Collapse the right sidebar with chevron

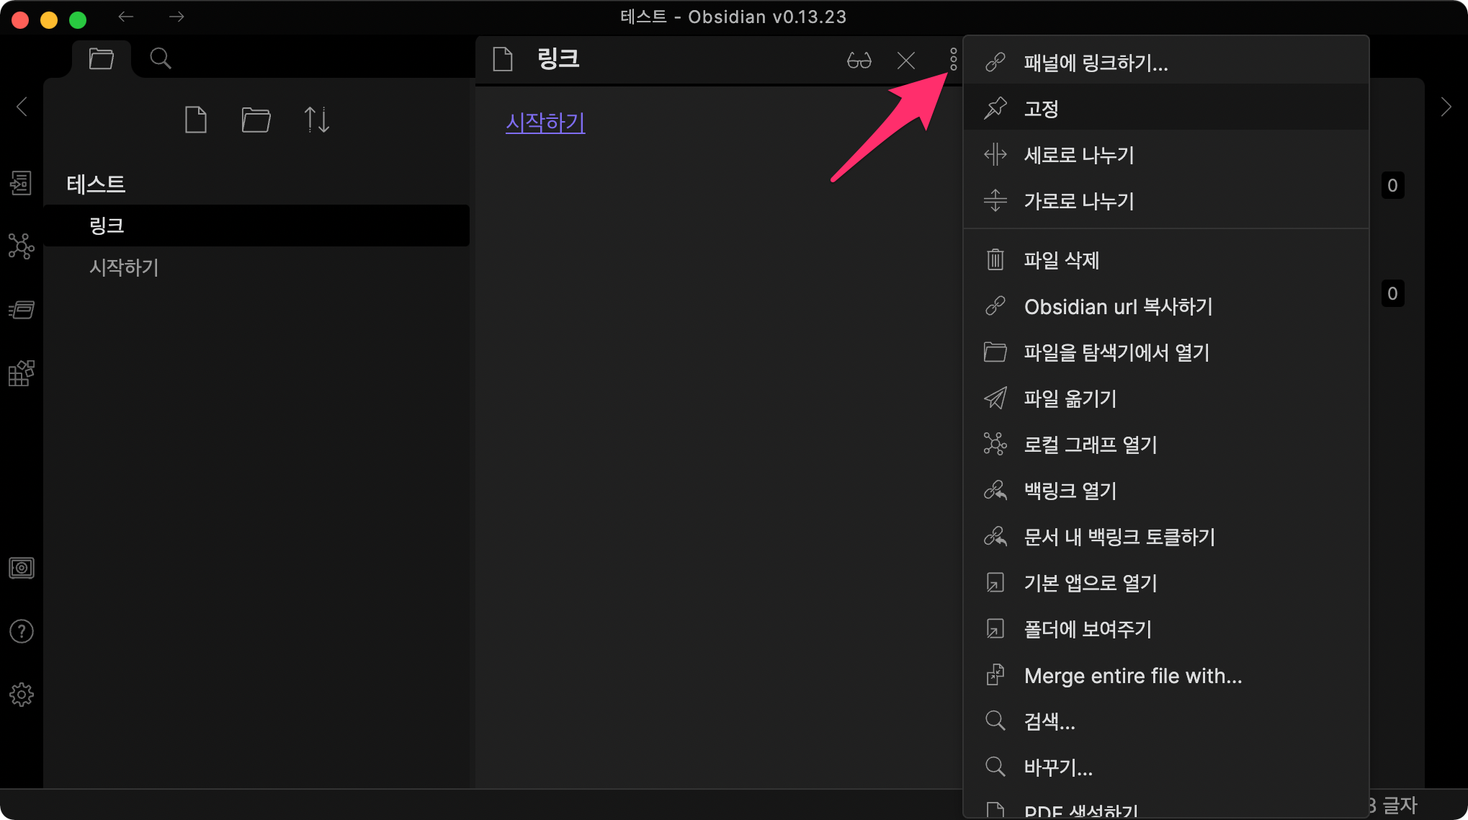(x=1446, y=107)
